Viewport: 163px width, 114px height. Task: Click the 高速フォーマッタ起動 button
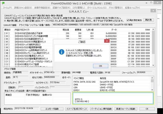126,109
